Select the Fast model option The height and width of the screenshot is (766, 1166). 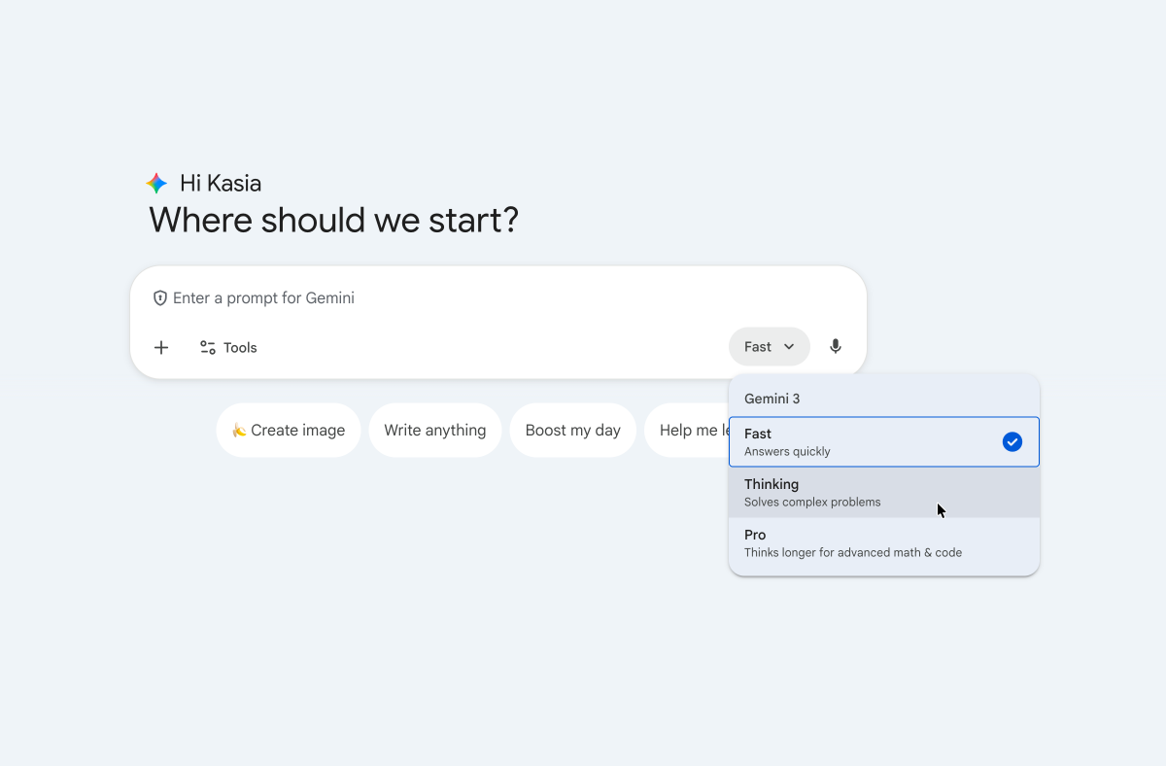884,442
